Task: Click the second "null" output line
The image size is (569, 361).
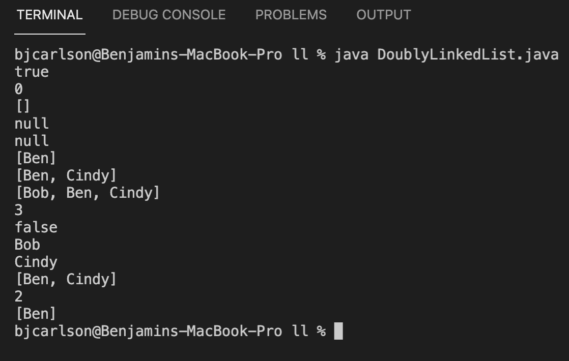Action: pyautogui.click(x=32, y=141)
